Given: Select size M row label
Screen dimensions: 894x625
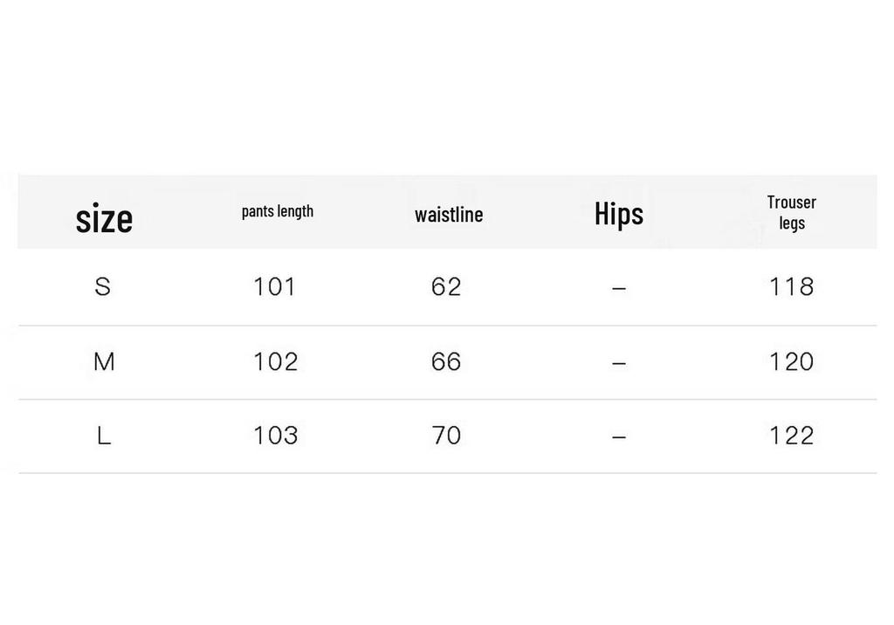Looking at the screenshot, I should [104, 361].
